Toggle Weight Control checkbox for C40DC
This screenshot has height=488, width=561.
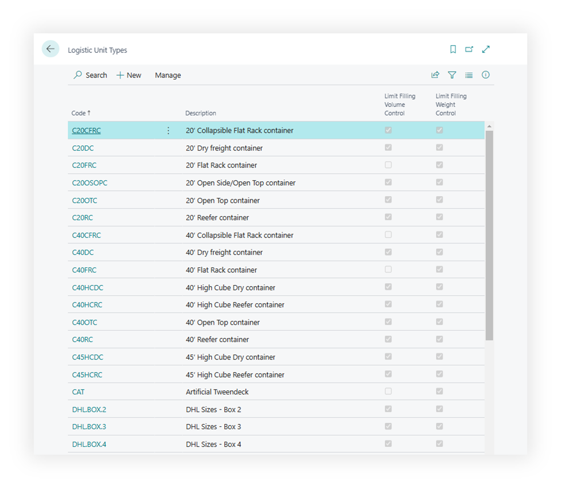(439, 252)
